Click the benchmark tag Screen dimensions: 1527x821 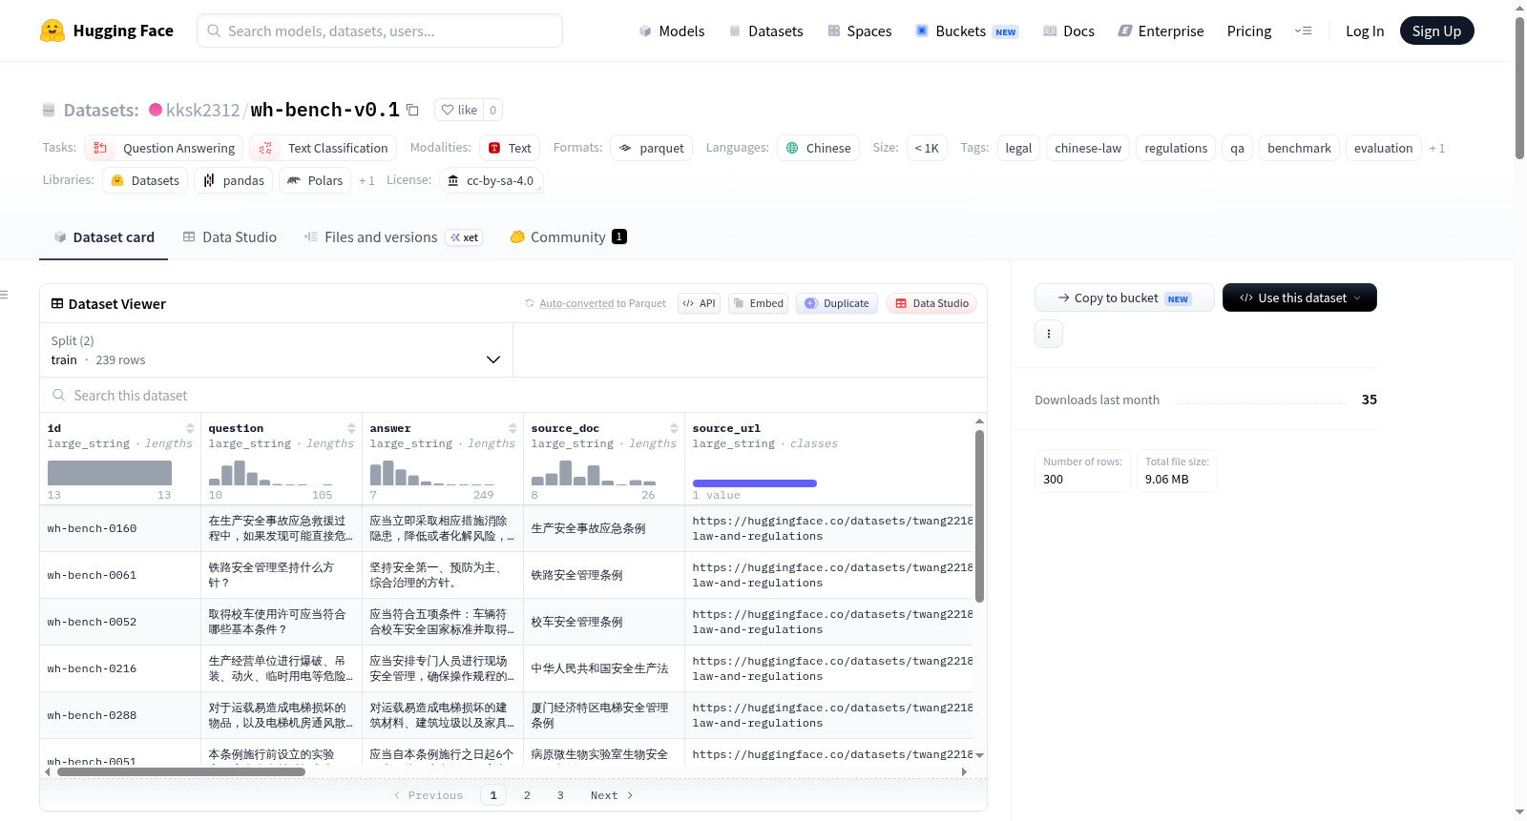coord(1299,148)
